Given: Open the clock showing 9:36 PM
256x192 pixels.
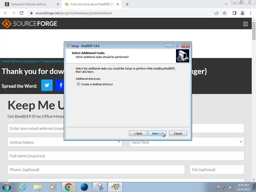Looking at the screenshot, I should 243,187.
